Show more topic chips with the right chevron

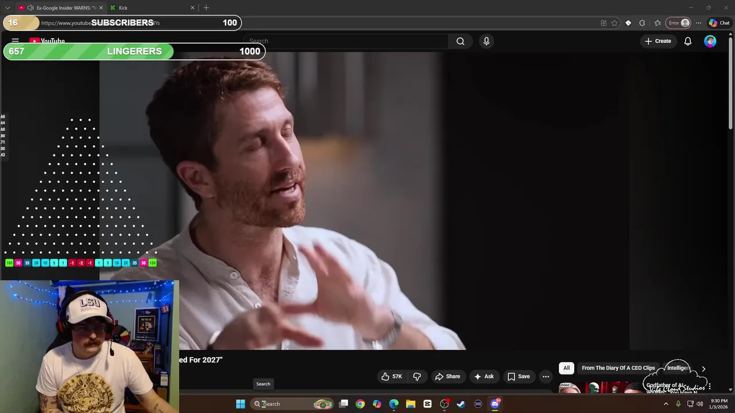pyautogui.click(x=703, y=368)
